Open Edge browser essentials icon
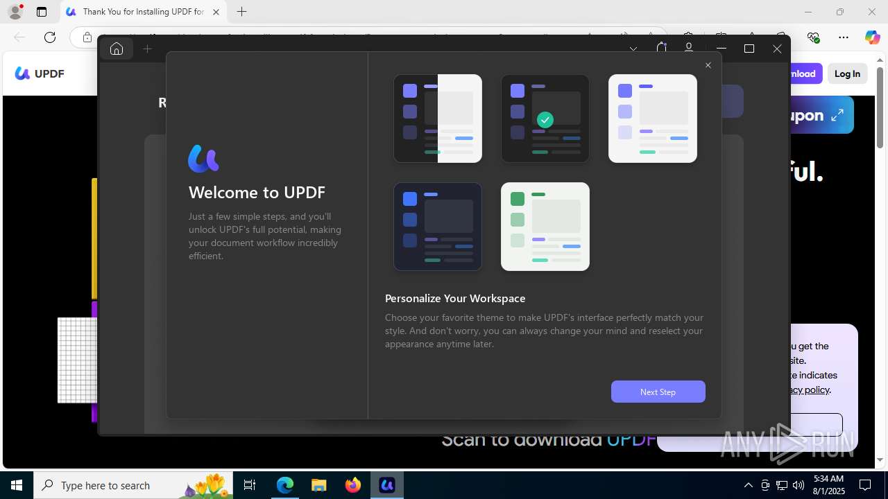Viewport: 888px width, 499px height. click(x=813, y=37)
